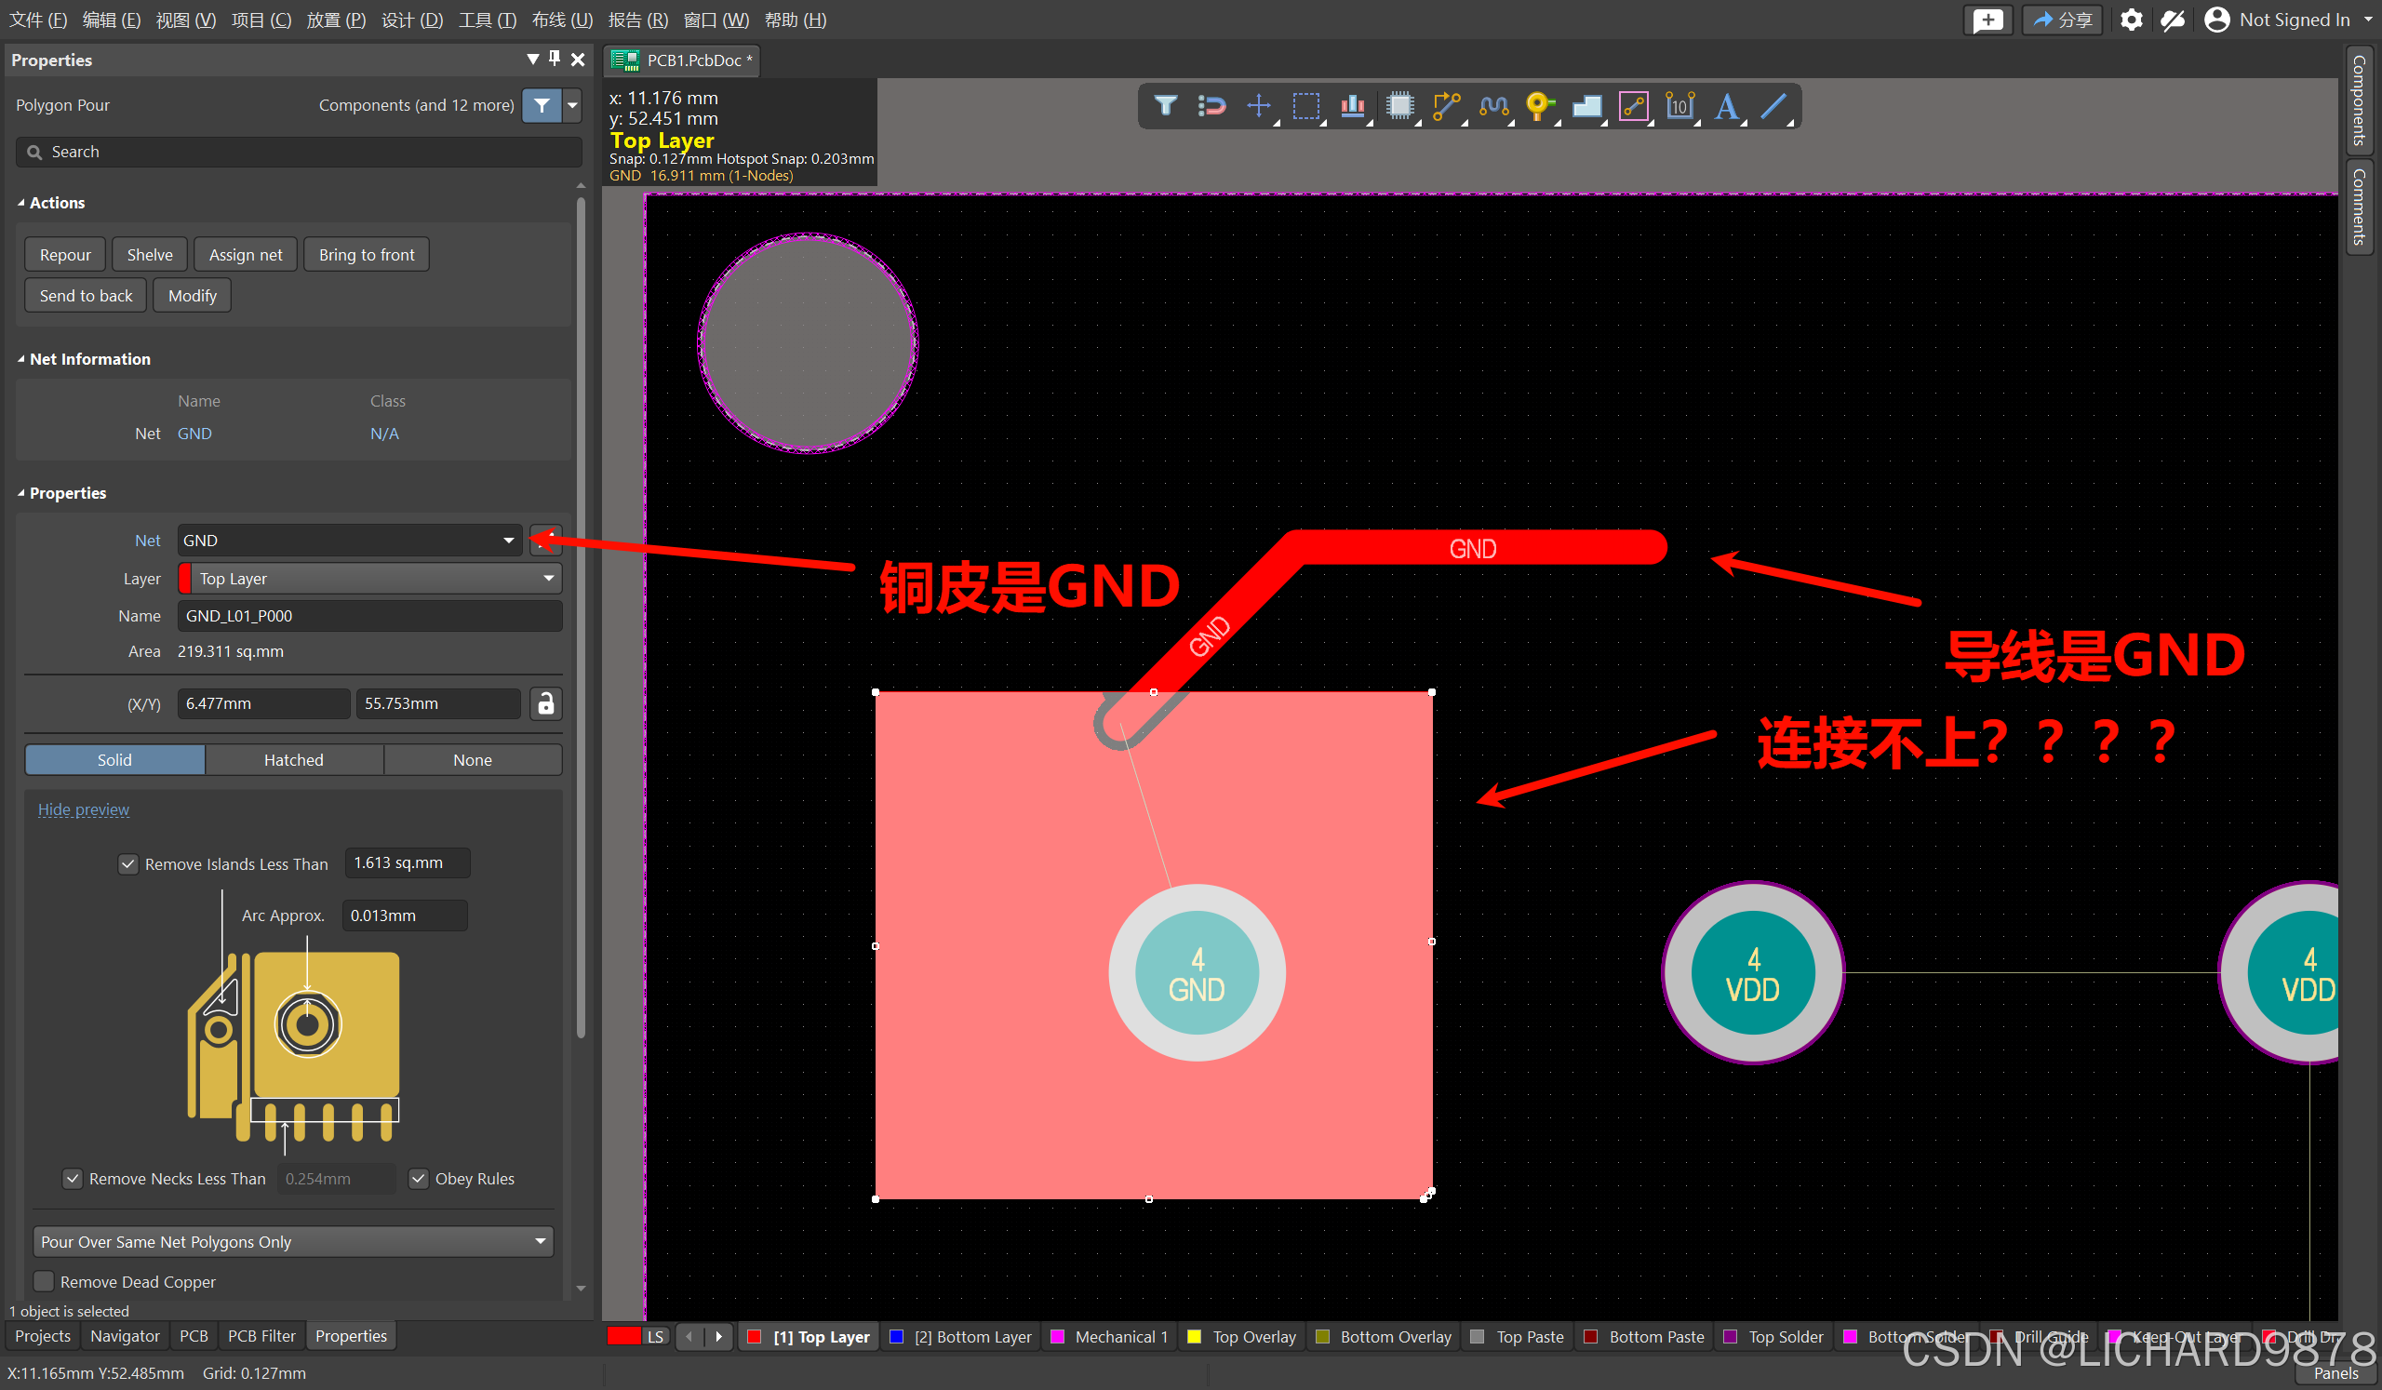Click the Repour button
The height and width of the screenshot is (1390, 2382).
pyautogui.click(x=65, y=254)
